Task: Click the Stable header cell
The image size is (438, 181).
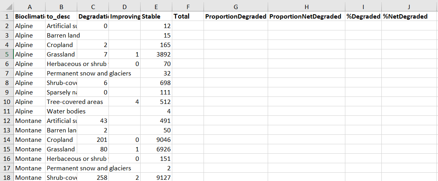Action: coord(156,17)
